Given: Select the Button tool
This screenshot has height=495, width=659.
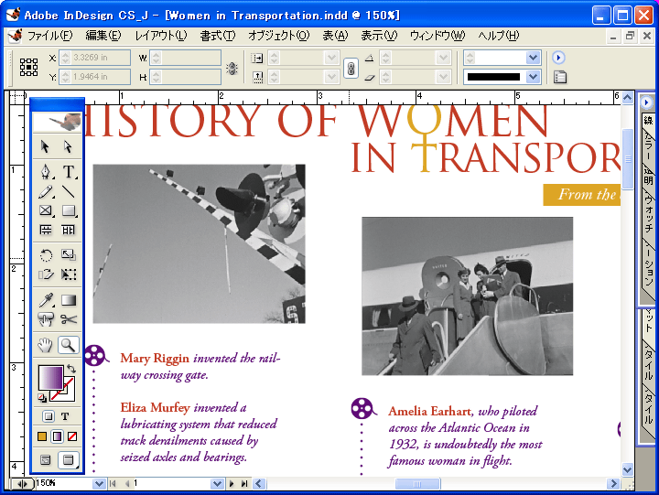Looking at the screenshot, I should tap(46, 319).
